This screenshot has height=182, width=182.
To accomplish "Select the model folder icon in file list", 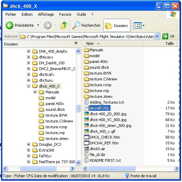I will [86, 56].
